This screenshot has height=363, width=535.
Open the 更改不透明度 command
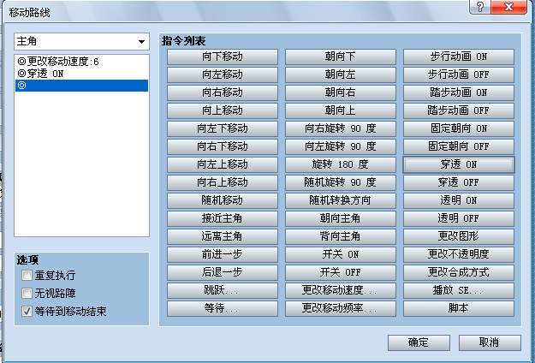pyautogui.click(x=459, y=254)
